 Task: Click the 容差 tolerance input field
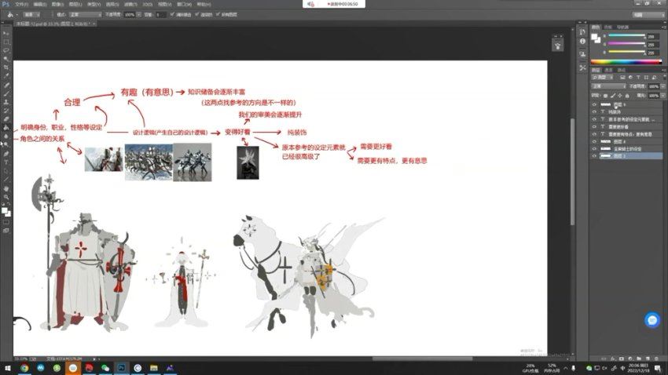[161, 14]
